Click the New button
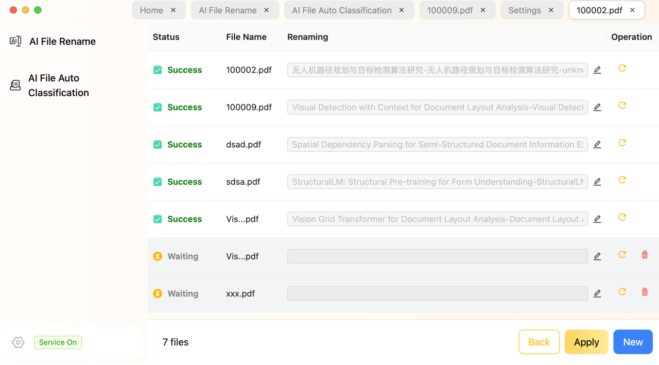This screenshot has height=365, width=659. pos(633,342)
